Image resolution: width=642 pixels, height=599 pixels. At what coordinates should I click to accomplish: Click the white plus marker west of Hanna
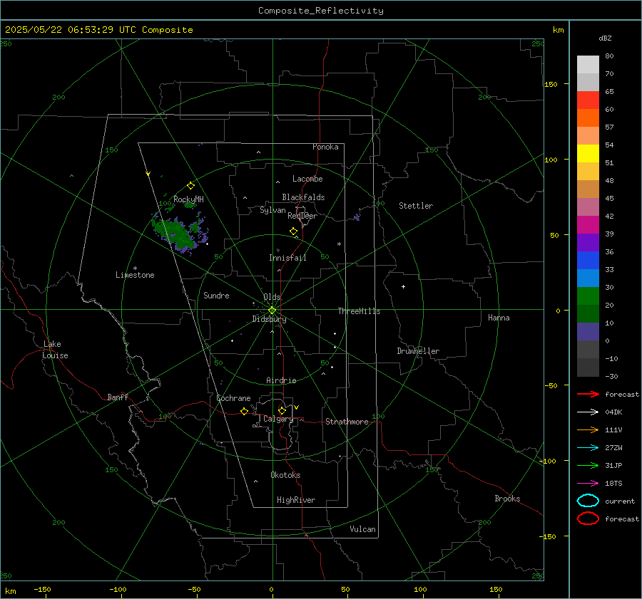tap(403, 286)
